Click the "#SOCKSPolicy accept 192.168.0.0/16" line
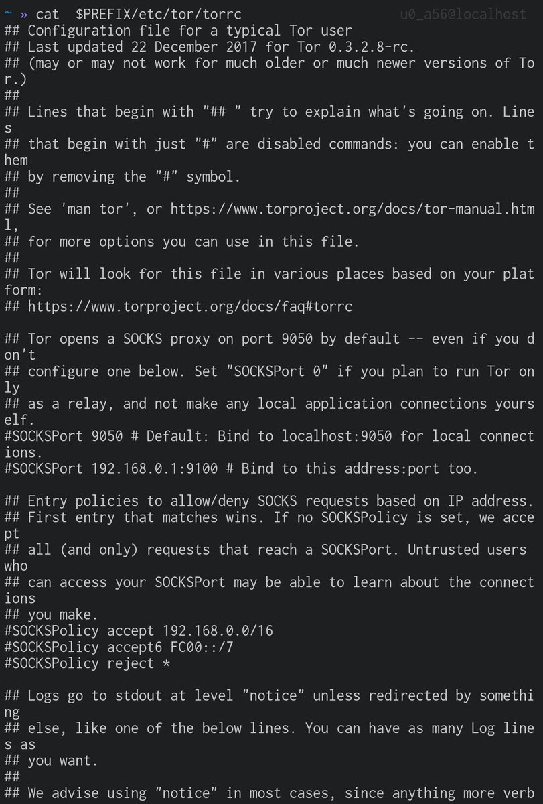 coord(139,631)
